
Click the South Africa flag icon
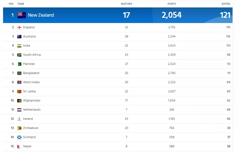click(x=19, y=55)
